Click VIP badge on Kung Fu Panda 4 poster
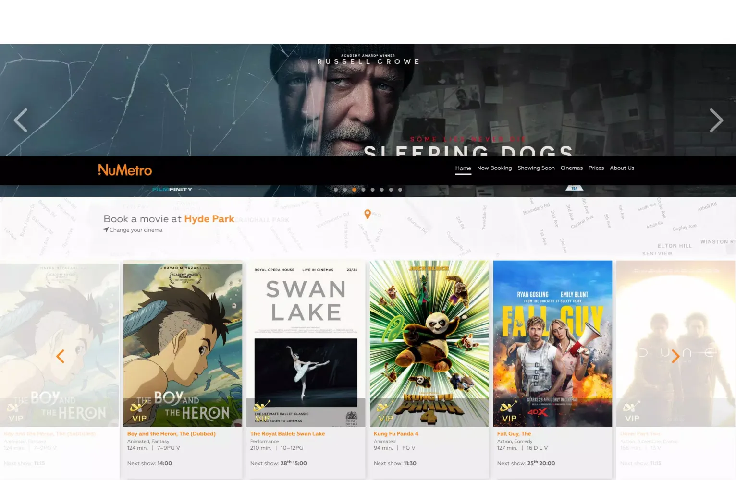The height and width of the screenshot is (480, 736). pyautogui.click(x=385, y=412)
